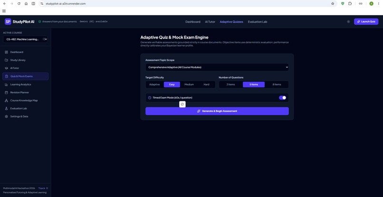
Task: Click the Revision Planner calendar icon
Action: [x=6, y=92]
